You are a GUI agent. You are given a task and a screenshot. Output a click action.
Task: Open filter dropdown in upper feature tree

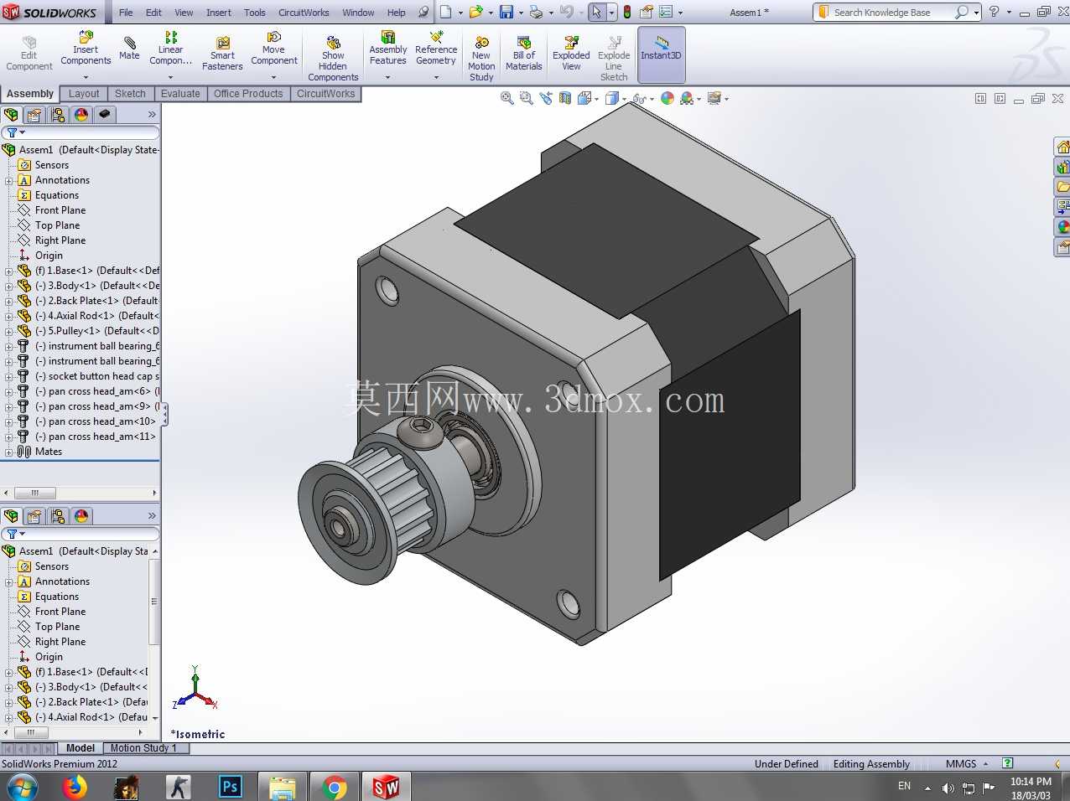(x=15, y=132)
